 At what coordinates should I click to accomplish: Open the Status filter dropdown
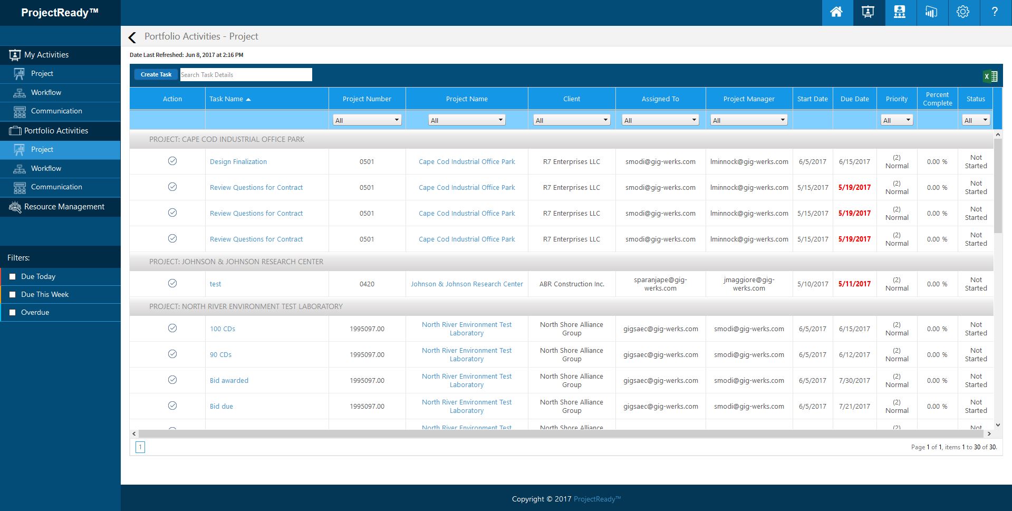pyautogui.click(x=975, y=120)
